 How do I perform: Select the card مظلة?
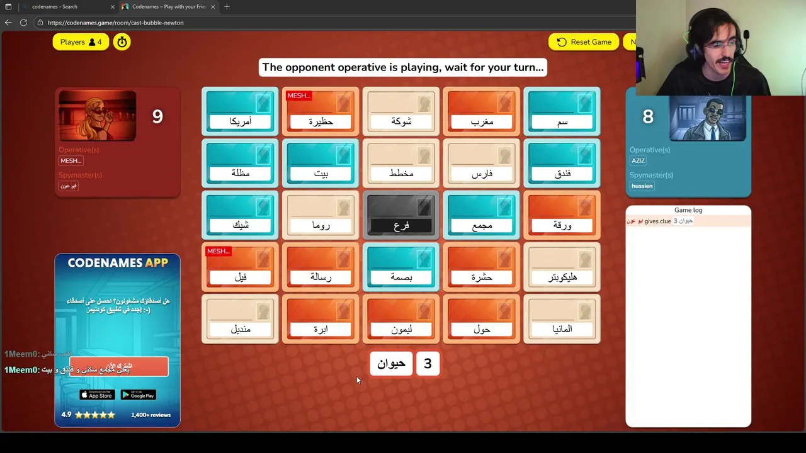pos(240,164)
